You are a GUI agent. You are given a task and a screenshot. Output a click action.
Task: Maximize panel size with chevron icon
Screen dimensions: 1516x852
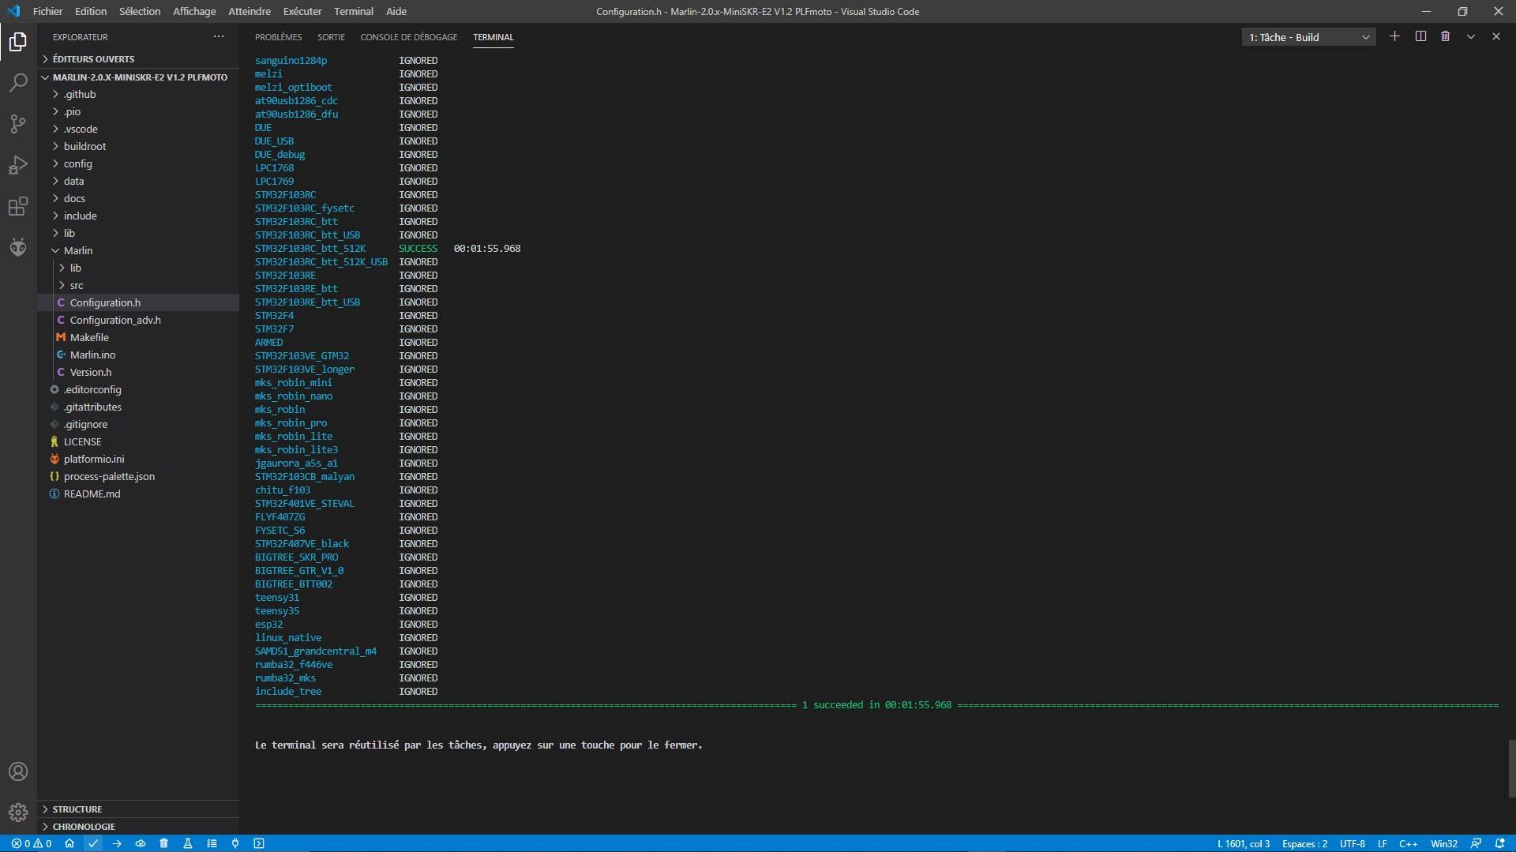(1471, 36)
